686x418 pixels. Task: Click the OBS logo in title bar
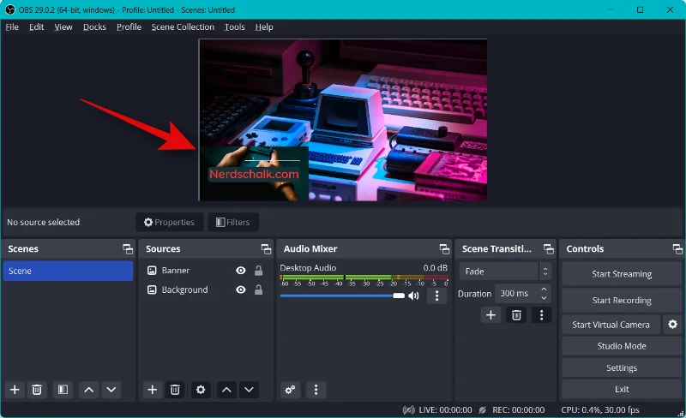pos(9,9)
